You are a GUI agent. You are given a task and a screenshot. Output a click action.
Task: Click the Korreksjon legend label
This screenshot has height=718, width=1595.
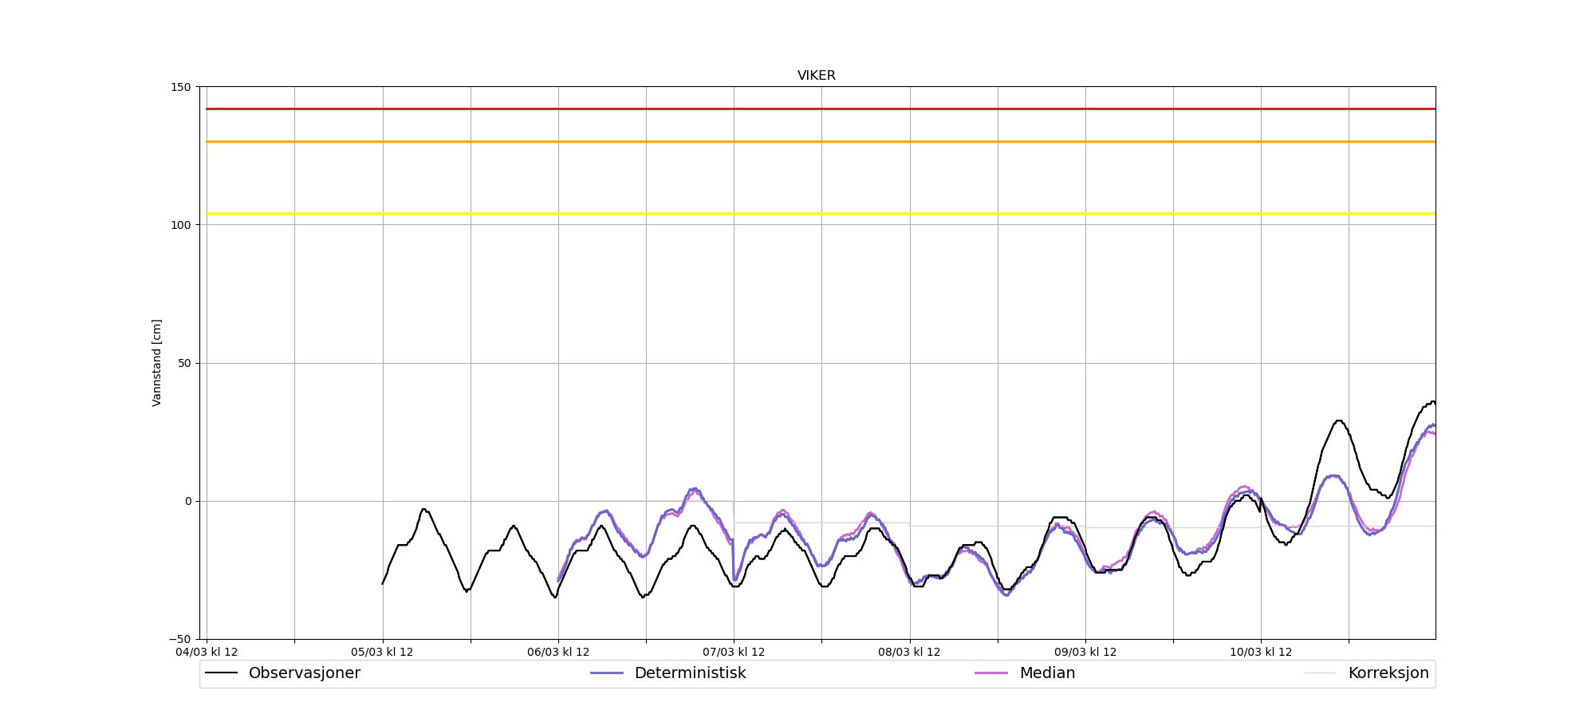click(x=1388, y=673)
